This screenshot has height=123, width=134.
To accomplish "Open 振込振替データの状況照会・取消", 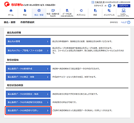I will (x=28, y=94).
